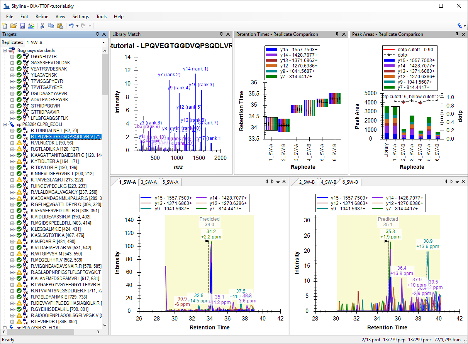Toggle auto-hide pin on Targets panel
This screenshot has width=468, height=344.
tap(98, 34)
